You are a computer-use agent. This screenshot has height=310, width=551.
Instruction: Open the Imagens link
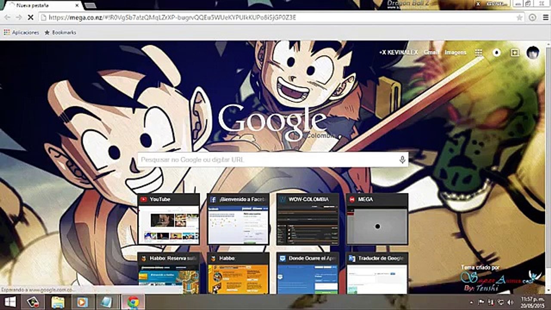coord(455,53)
